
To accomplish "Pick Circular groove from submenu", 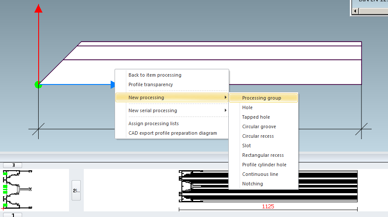I will (259, 126).
